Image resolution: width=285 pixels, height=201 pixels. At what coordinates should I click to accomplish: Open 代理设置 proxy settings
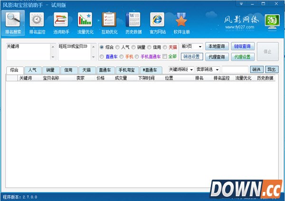click(242, 57)
